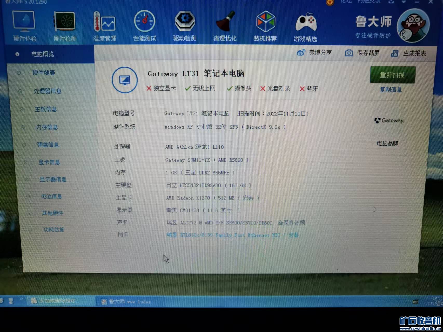Click the green 重新扫描 button

(x=392, y=75)
